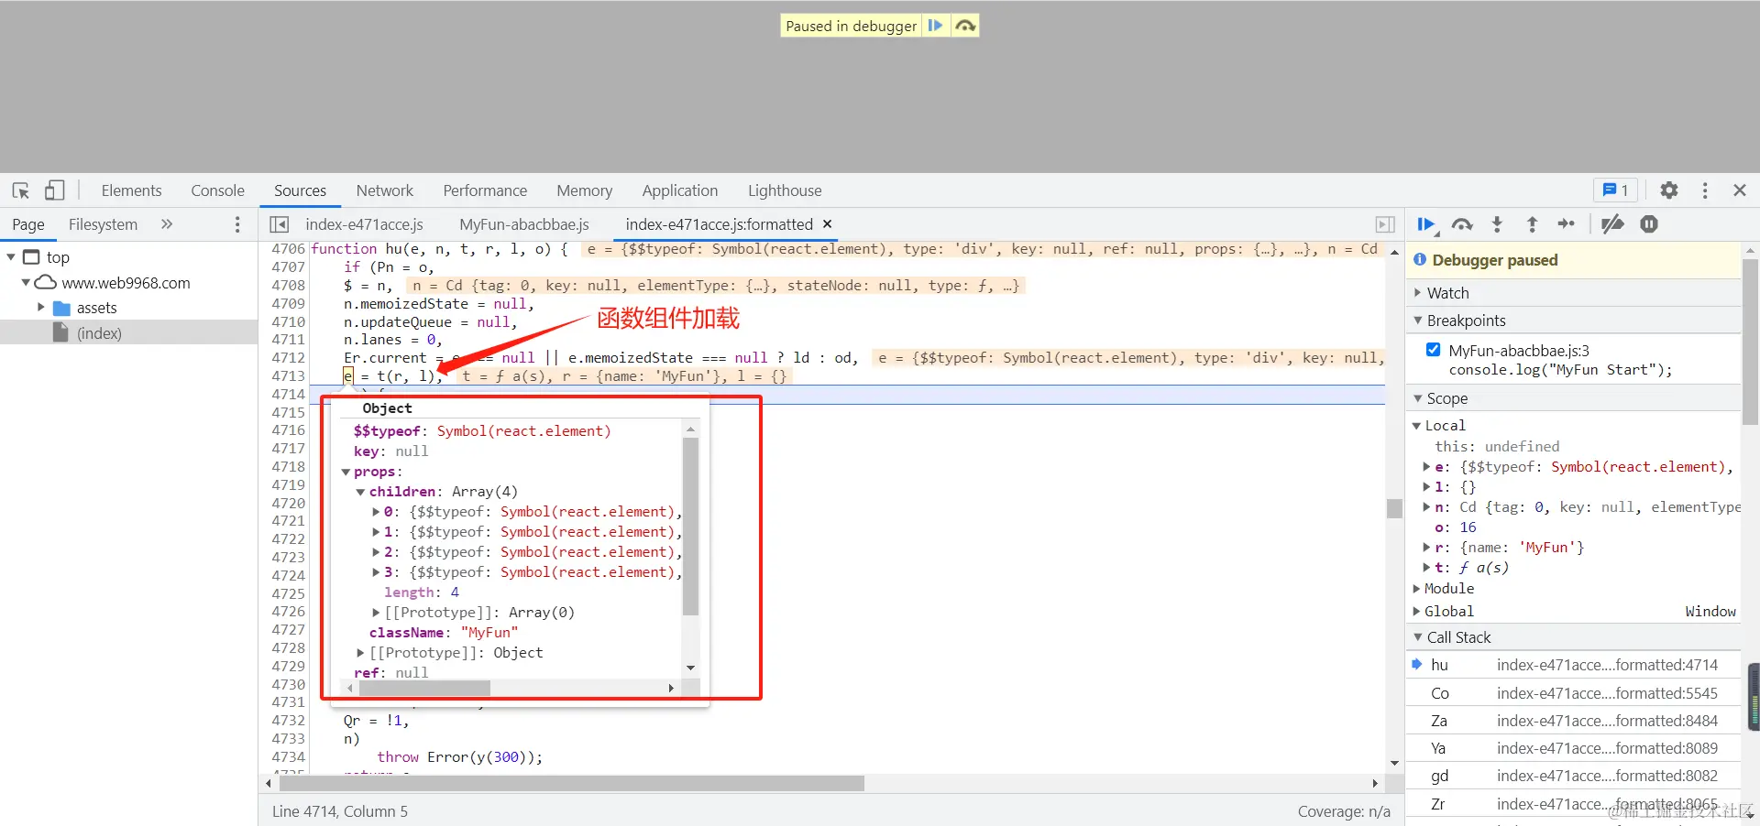Screen dimensions: 1760x826
Task: Collapse props in the object popup
Action: click(x=346, y=472)
